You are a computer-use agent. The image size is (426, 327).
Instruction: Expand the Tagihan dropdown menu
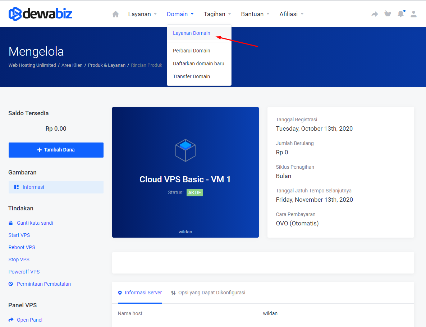point(217,14)
